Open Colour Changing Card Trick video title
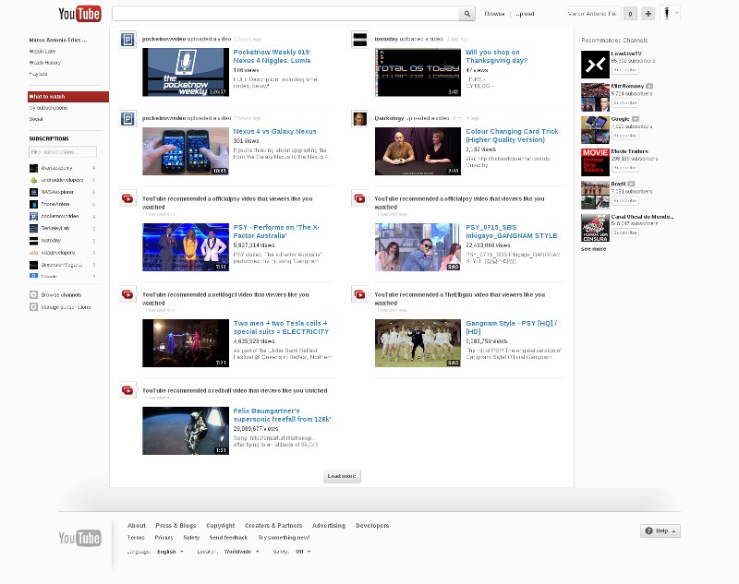 click(x=512, y=136)
